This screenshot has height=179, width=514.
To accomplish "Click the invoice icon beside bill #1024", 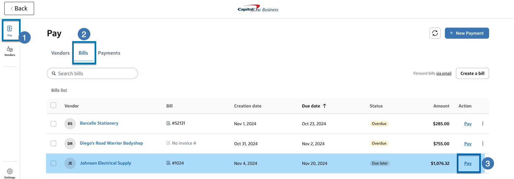I will (x=167, y=163).
